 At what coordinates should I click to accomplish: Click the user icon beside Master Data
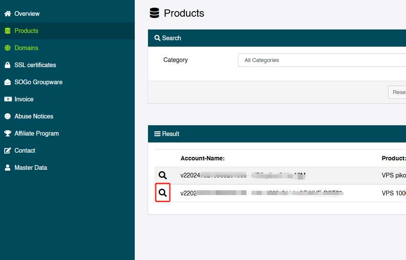click(x=7, y=168)
